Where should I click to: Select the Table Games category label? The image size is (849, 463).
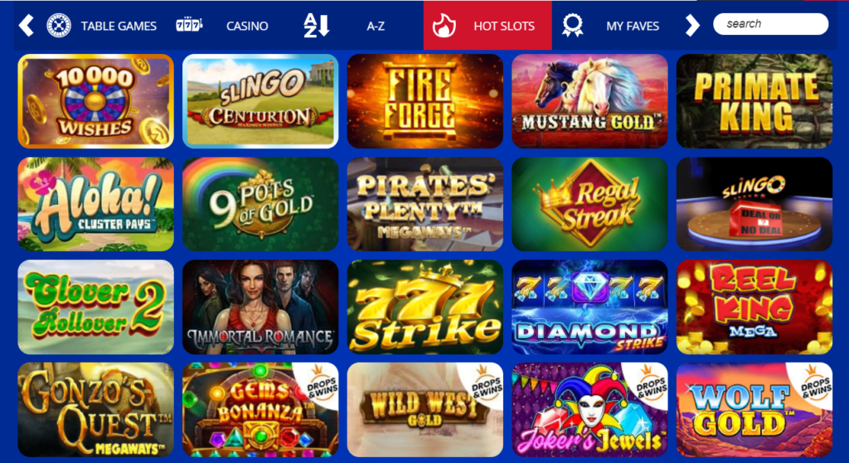(x=119, y=26)
